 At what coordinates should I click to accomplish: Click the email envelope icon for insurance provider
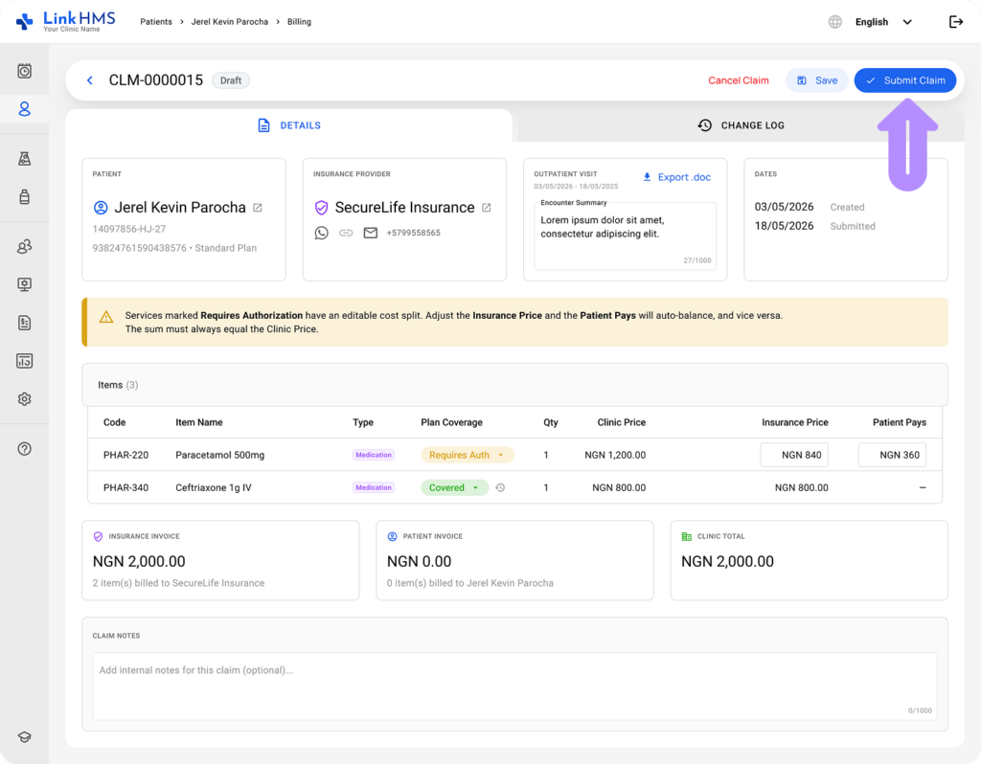coord(371,234)
